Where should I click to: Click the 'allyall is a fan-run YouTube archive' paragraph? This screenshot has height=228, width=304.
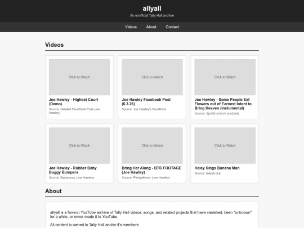pos(151,214)
